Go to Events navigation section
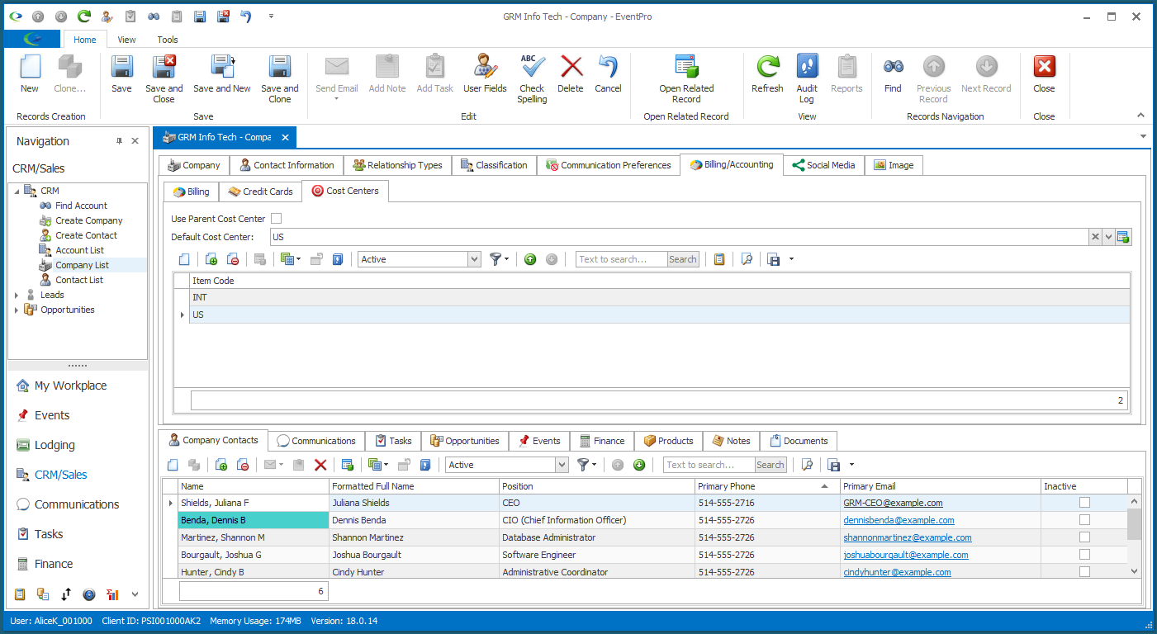Viewport: 1157px width, 634px height. click(52, 415)
